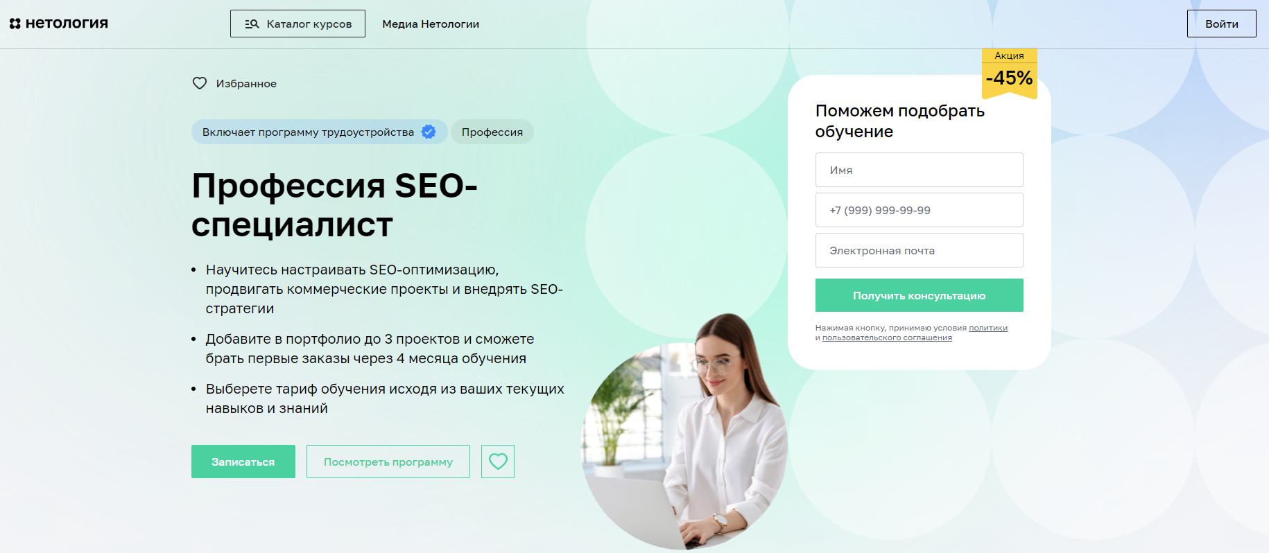Open the Каталог курсов menu
Image resolution: width=1269 pixels, height=553 pixels.
[x=297, y=24]
